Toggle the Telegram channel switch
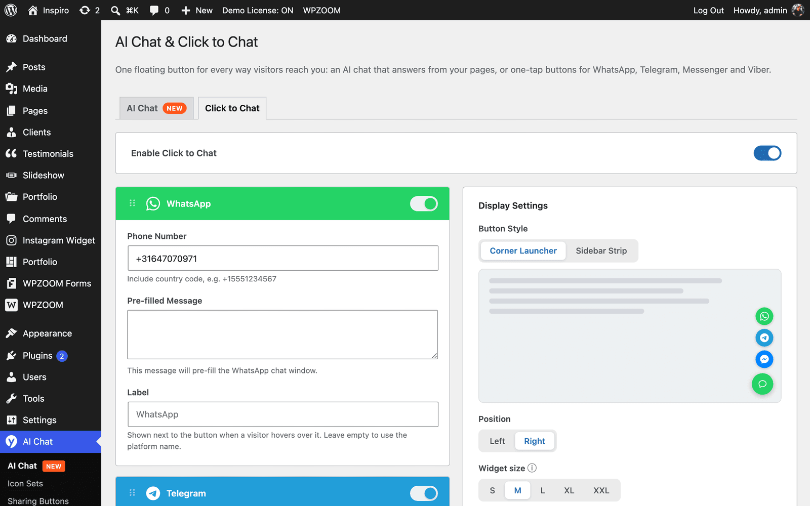This screenshot has width=810, height=506. tap(424, 493)
